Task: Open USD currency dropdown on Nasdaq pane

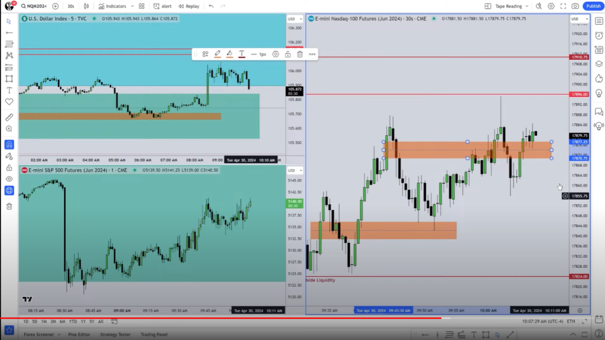Action: (x=580, y=19)
